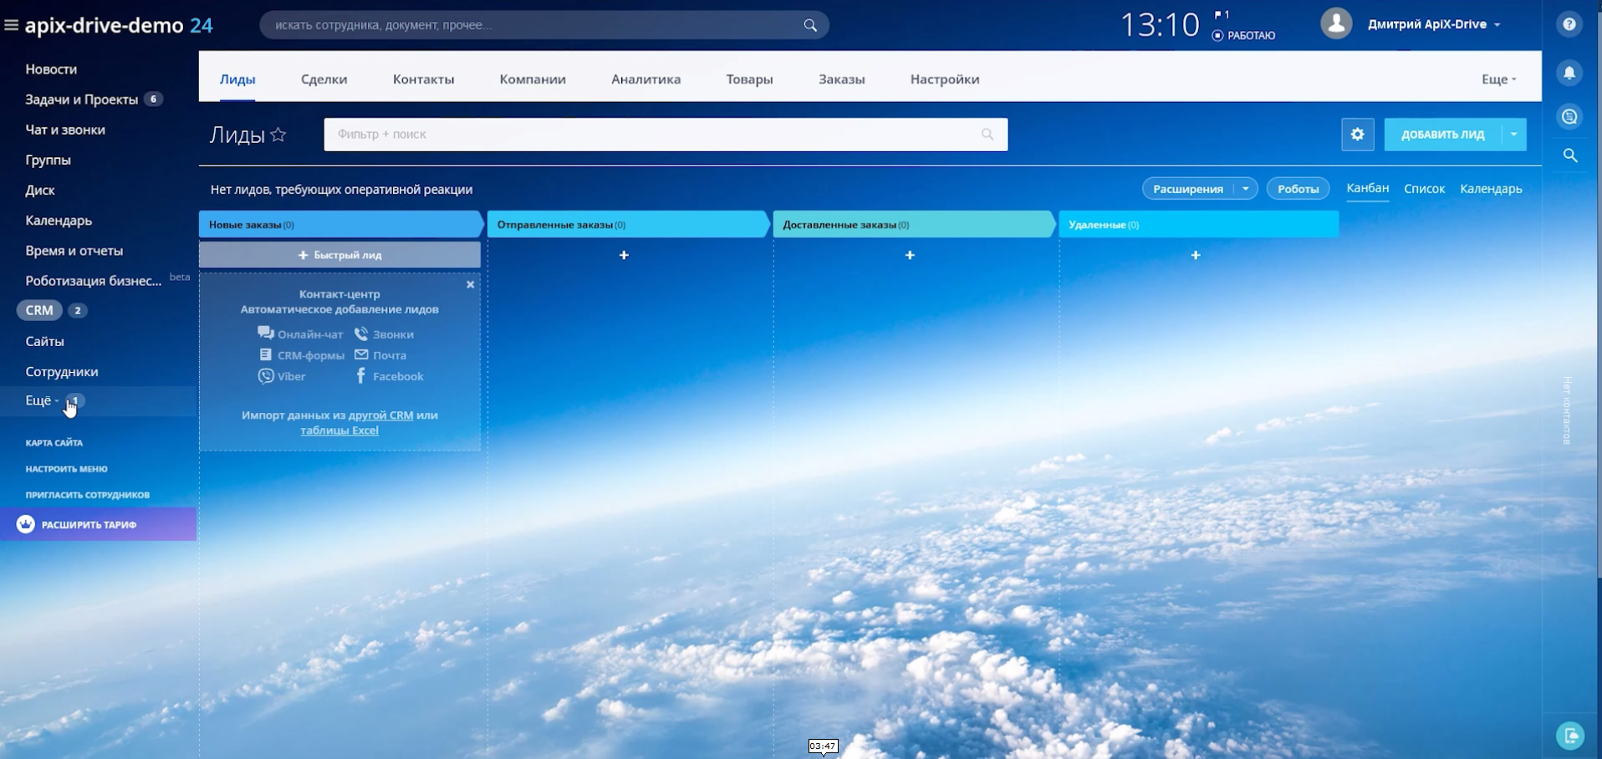Toggle the РАБОТАЮ work status indicator
Image resolution: width=1602 pixels, height=759 pixels.
pyautogui.click(x=1243, y=35)
